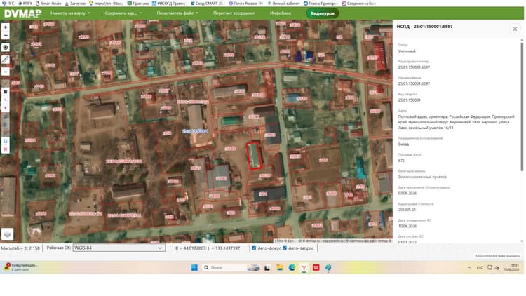
Task: Toggle the Авто-фокус checkbox
Action: pos(254,248)
